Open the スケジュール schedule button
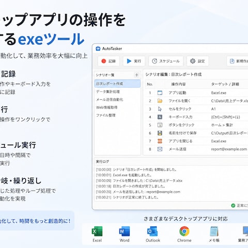Screen dimensions: 248x248 (166, 61)
